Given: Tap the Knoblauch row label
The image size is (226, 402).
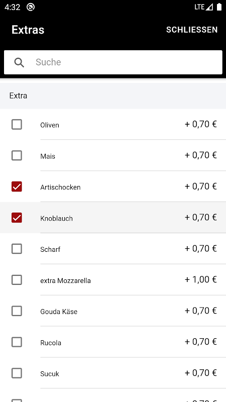Looking at the screenshot, I should tap(56, 219).
